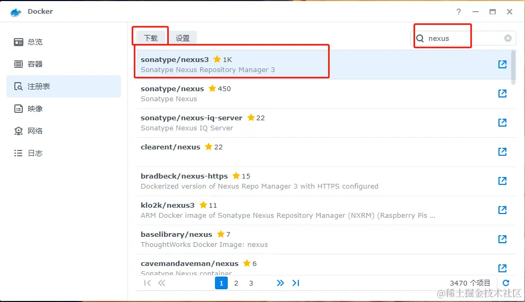Image resolution: width=525 pixels, height=302 pixels.
Task: Select page 1 of results
Action: click(221, 283)
